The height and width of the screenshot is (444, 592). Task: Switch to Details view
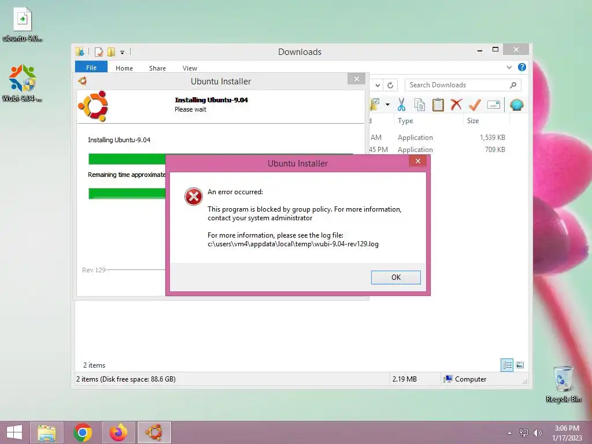click(x=506, y=365)
